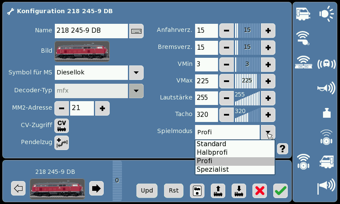Decrease Tacho with minus button
The image size is (340, 204).
coord(227,115)
